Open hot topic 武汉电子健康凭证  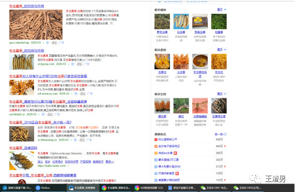169,146
